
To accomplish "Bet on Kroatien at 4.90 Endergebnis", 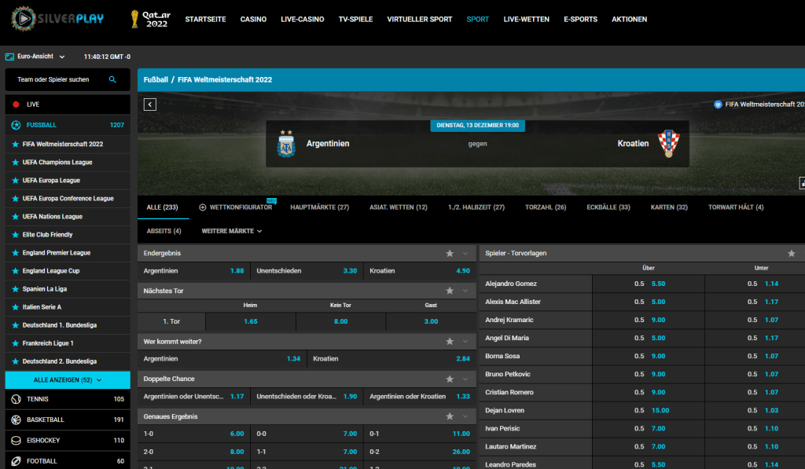I will tap(420, 271).
